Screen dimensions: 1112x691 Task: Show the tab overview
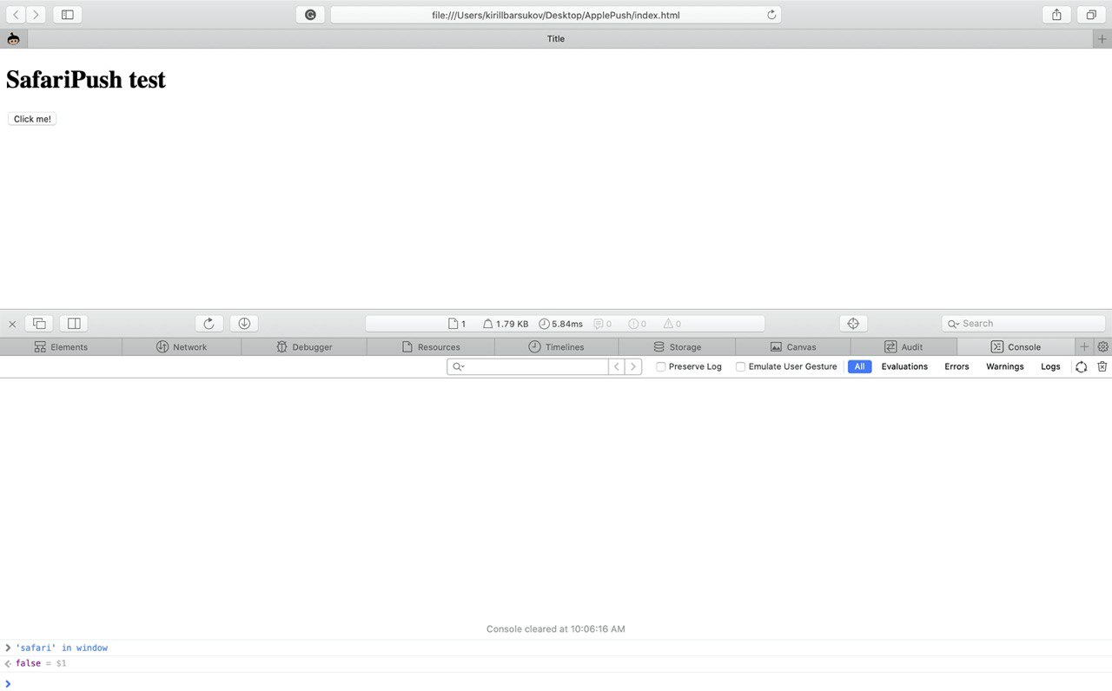click(x=1091, y=15)
